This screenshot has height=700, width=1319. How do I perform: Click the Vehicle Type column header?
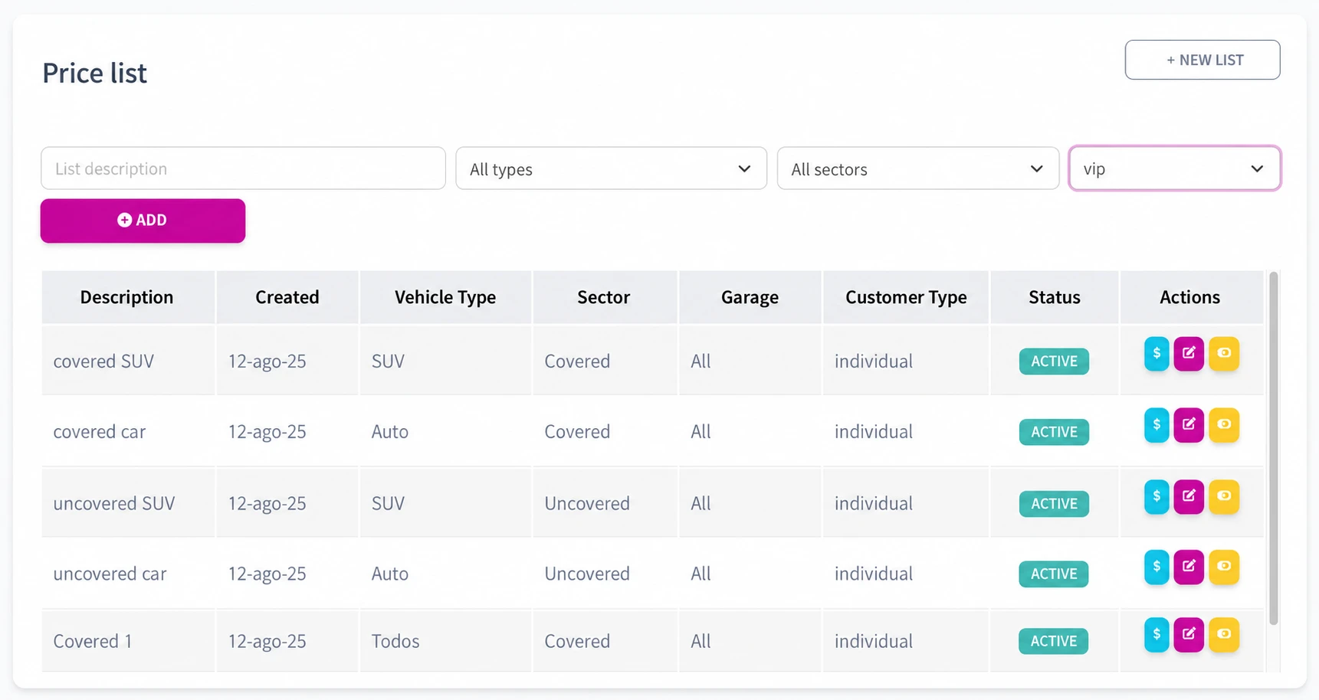(445, 297)
